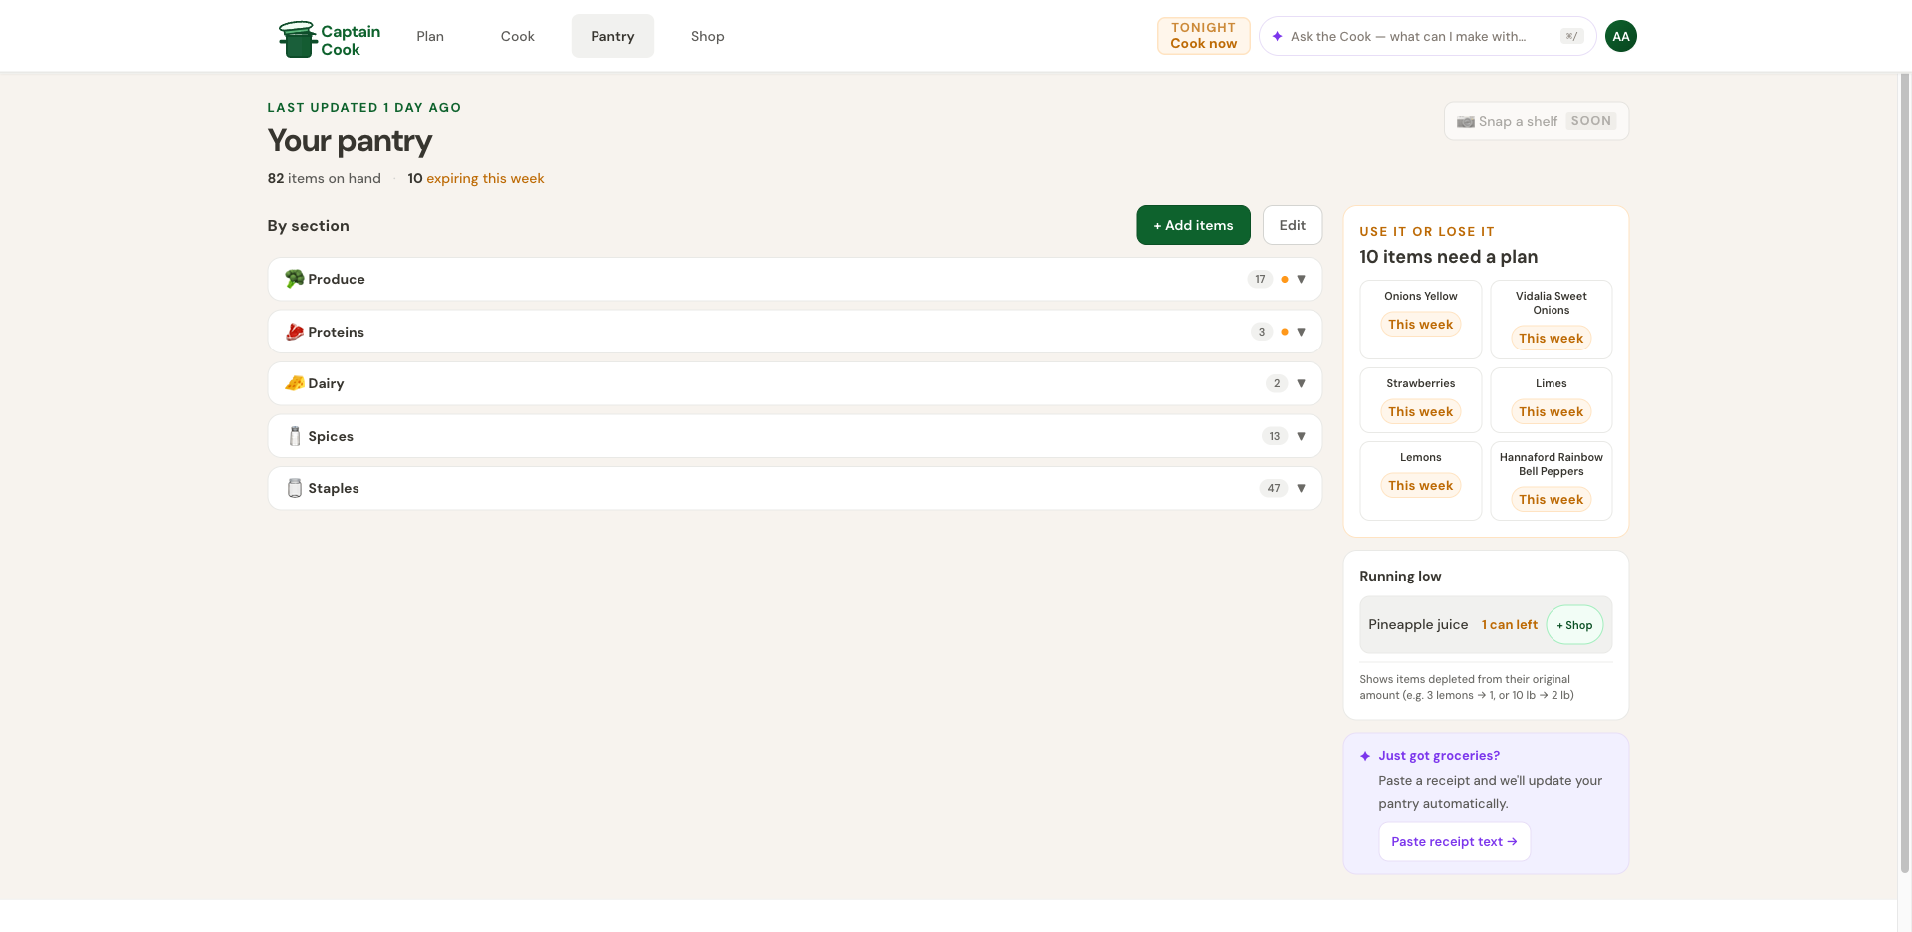Click the Running low heading
The image size is (1912, 932).
pos(1400,576)
